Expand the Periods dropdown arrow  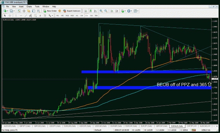click(x=131, y=11)
